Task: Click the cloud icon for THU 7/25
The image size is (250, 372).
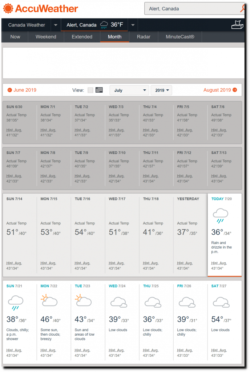Action: [x=153, y=302]
